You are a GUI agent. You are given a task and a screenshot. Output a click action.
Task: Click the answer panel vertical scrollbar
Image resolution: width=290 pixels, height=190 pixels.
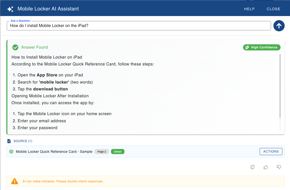click(x=280, y=86)
